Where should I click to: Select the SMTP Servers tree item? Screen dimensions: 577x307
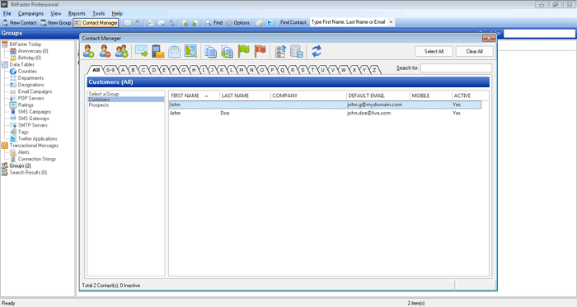[32, 125]
